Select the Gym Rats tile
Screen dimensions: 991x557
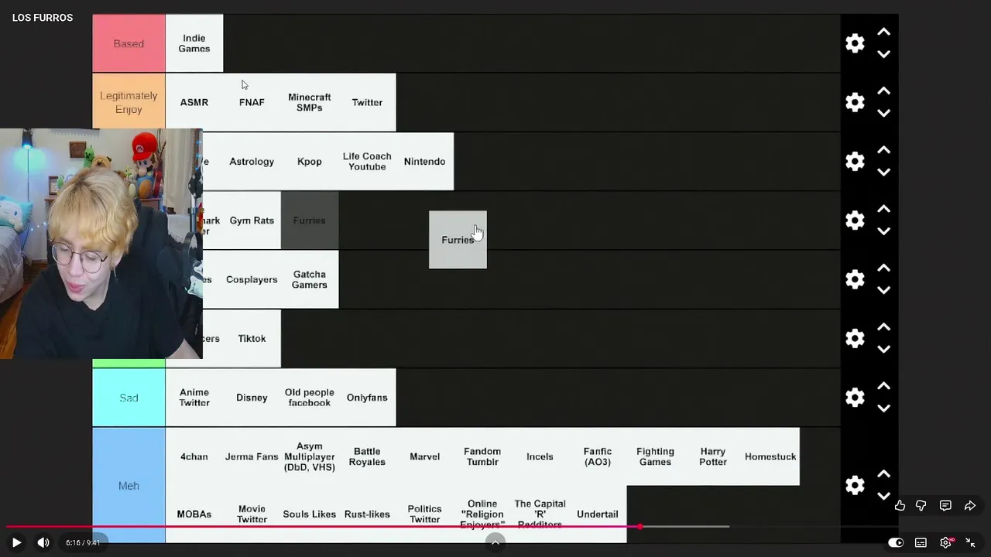tap(252, 220)
